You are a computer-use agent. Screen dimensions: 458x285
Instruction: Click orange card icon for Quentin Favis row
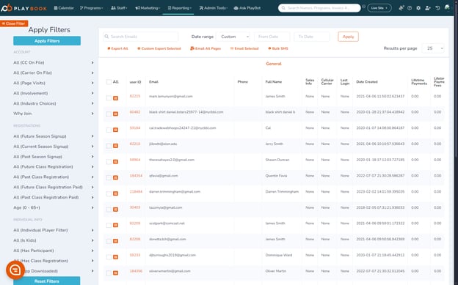(115, 177)
